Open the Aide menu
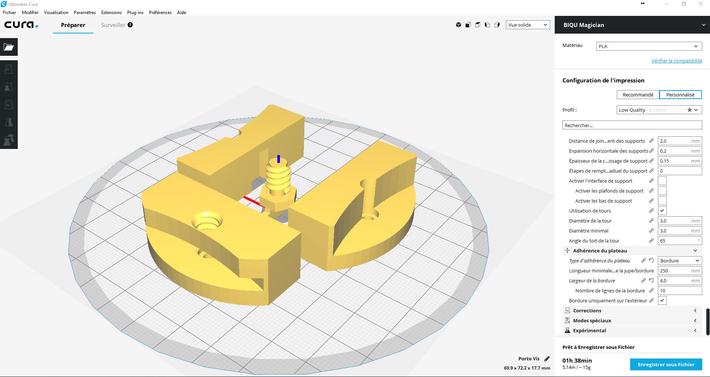Image resolution: width=710 pixels, height=377 pixels. (x=182, y=13)
